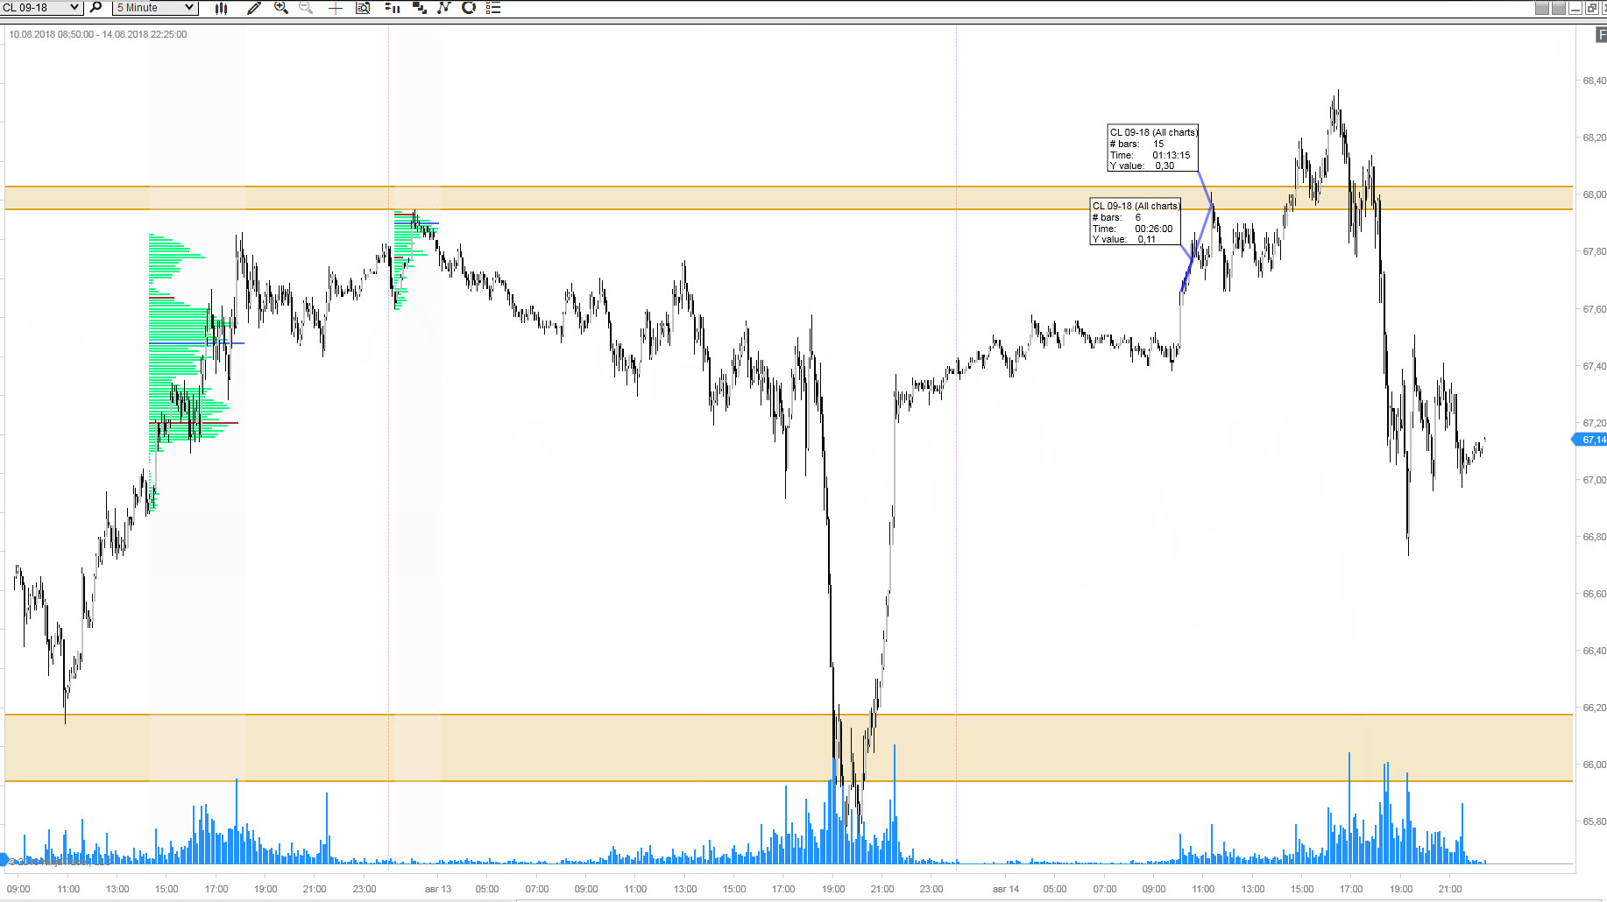
Task: Open the strategies circle icon
Action: point(469,8)
